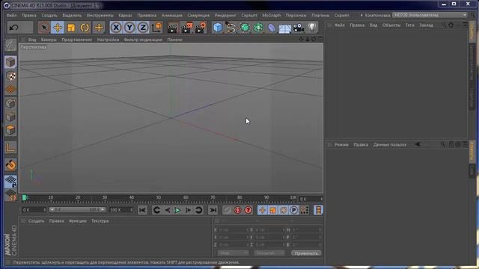479x269 pixels.
Task: Click the timeline preview range slider
Action: pyautogui.click(x=77, y=210)
